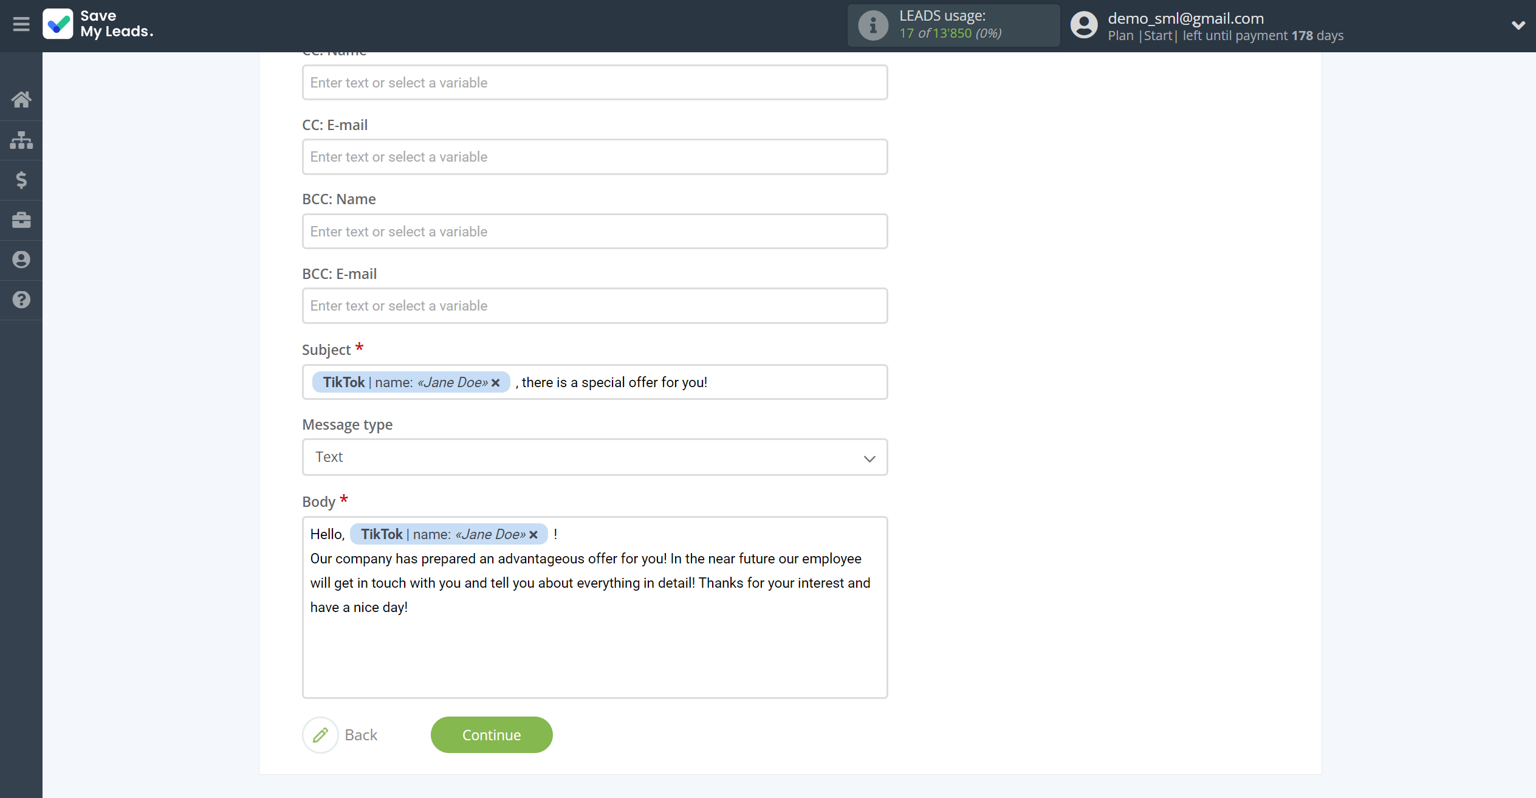Image resolution: width=1536 pixels, height=798 pixels.
Task: Open the briefcase services icon
Action: (21, 220)
